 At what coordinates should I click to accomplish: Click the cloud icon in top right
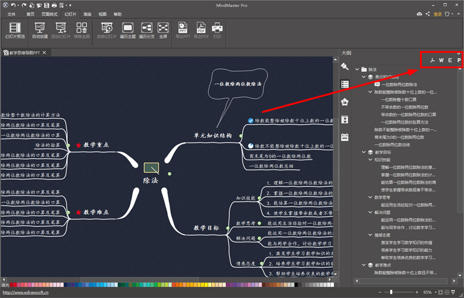(419, 14)
